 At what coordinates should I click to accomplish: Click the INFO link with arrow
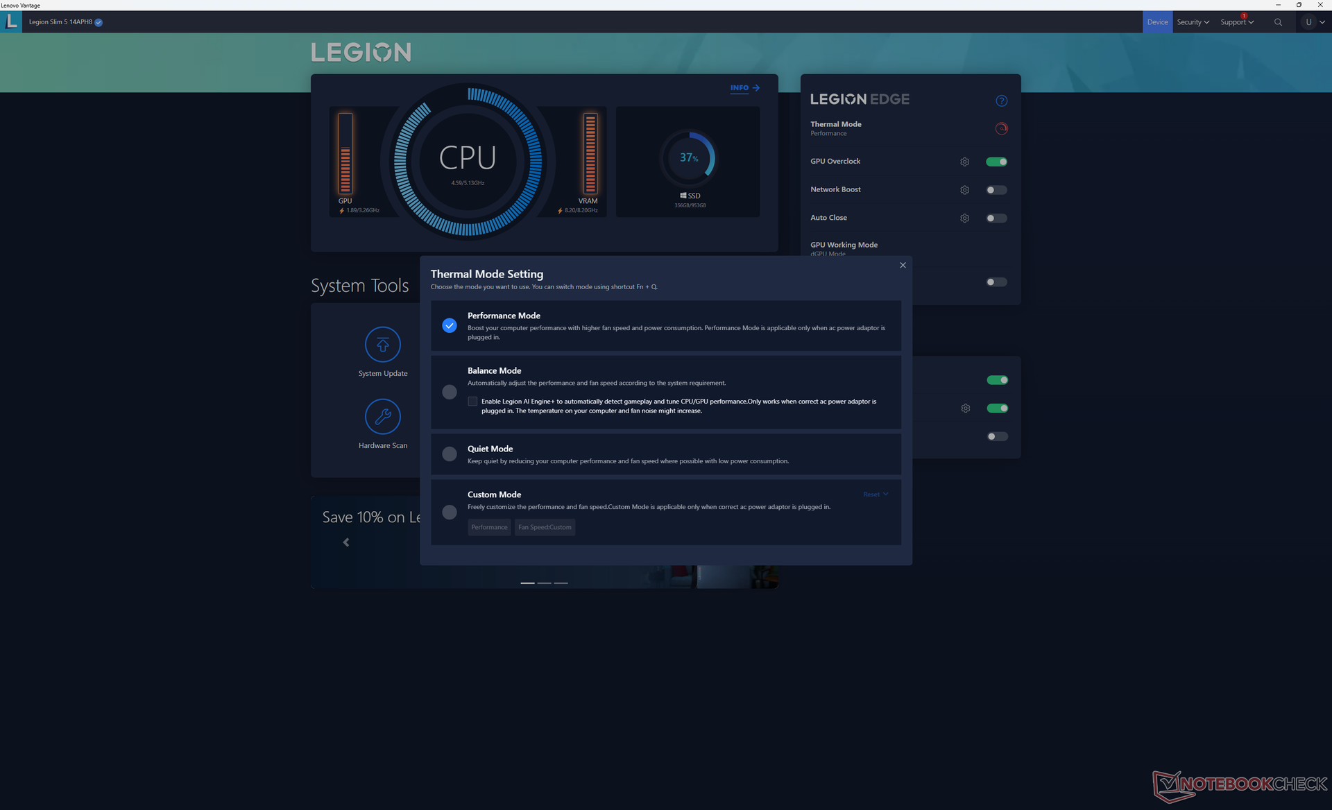pyautogui.click(x=744, y=88)
